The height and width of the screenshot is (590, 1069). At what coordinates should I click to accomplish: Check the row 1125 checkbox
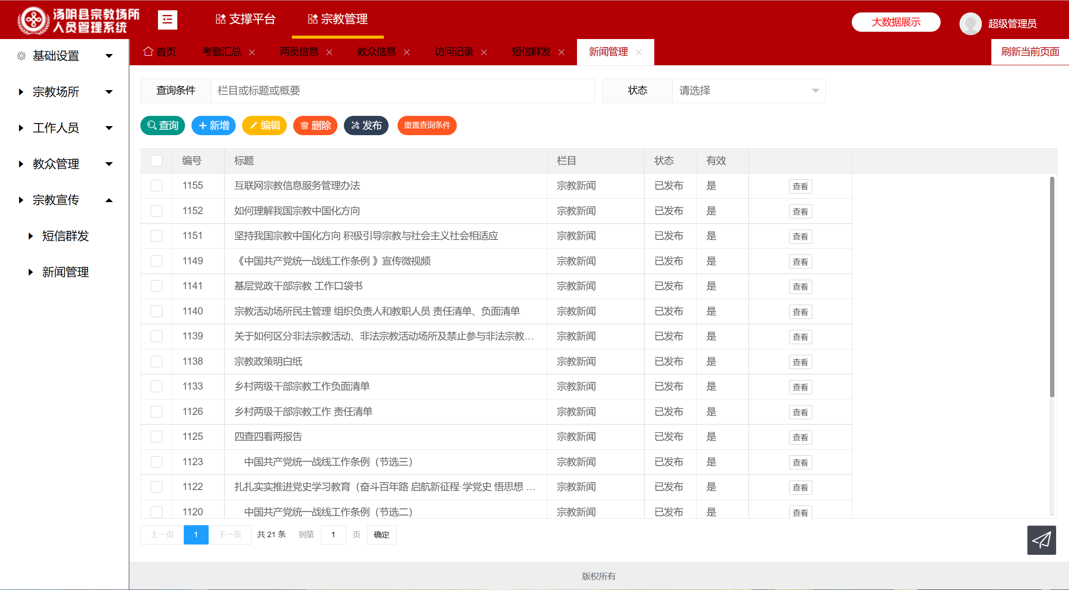[156, 437]
